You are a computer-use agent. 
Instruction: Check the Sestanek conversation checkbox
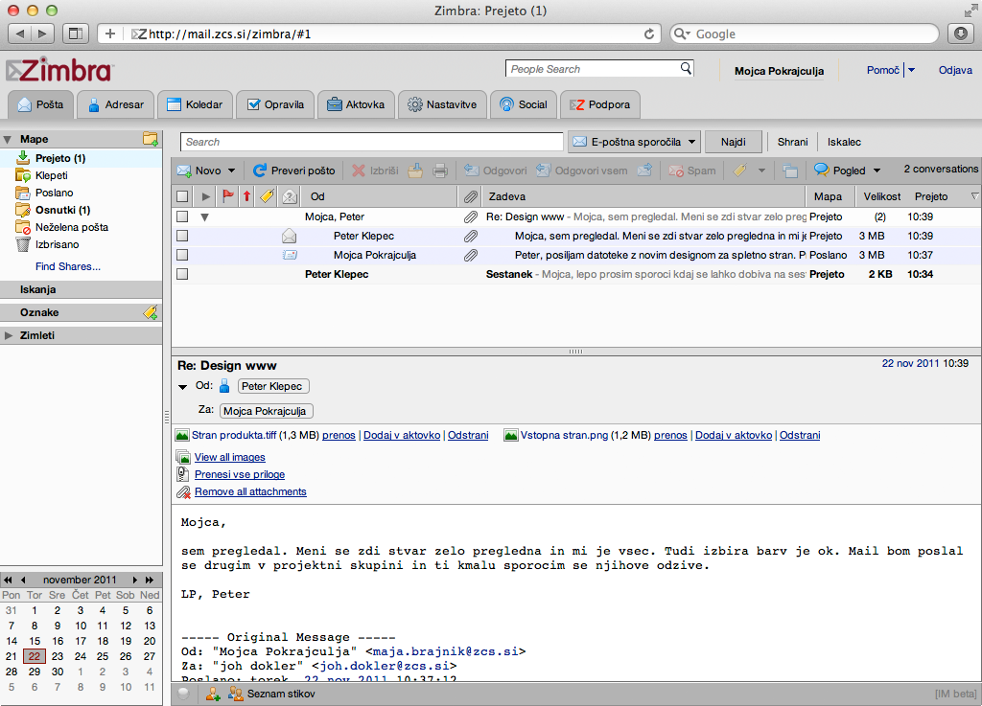coord(182,274)
